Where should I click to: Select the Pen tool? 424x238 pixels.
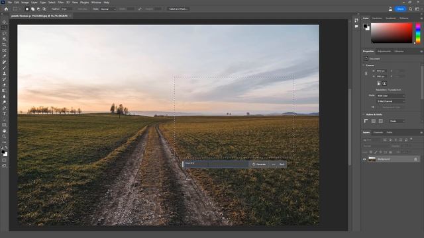4,108
